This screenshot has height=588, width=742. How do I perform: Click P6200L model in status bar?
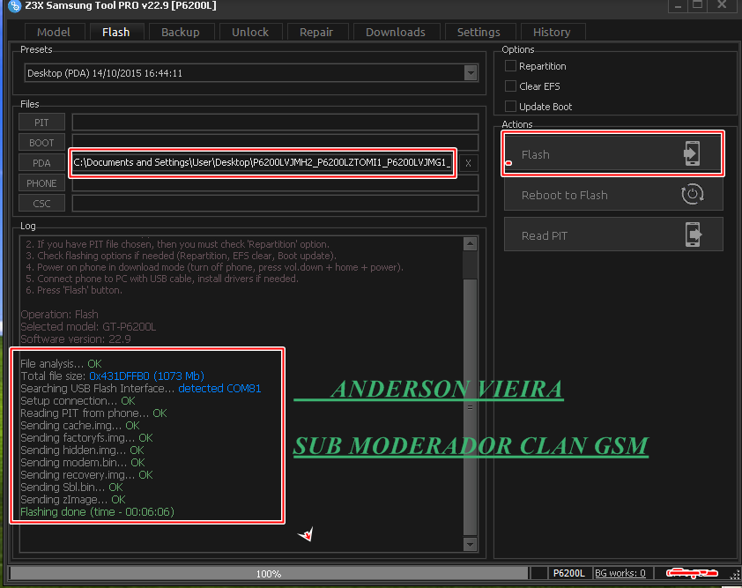[568, 573]
